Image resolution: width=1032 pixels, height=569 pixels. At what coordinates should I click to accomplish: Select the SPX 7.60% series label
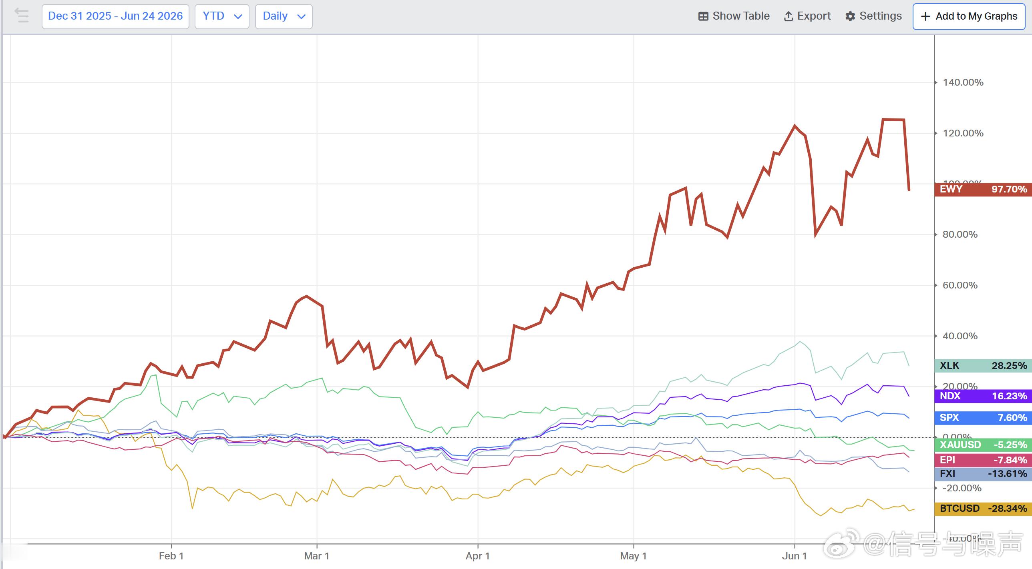click(x=983, y=418)
